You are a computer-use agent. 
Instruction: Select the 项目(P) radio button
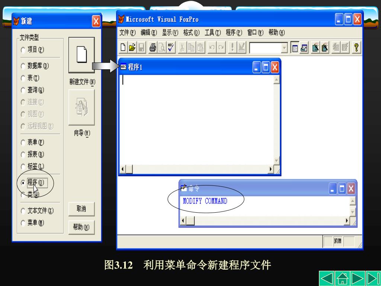23,50
